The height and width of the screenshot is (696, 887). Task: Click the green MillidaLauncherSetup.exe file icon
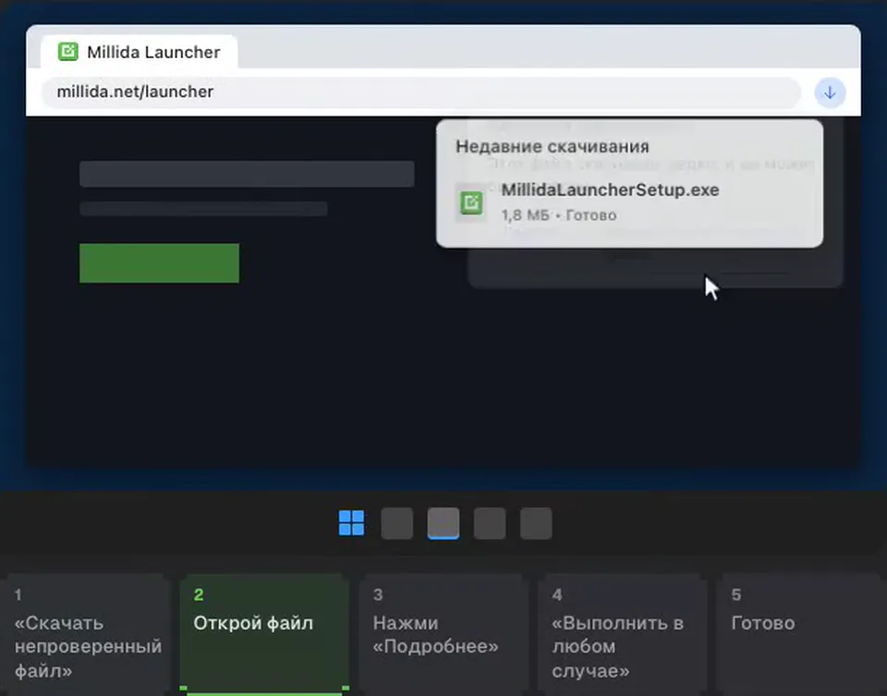pos(471,202)
